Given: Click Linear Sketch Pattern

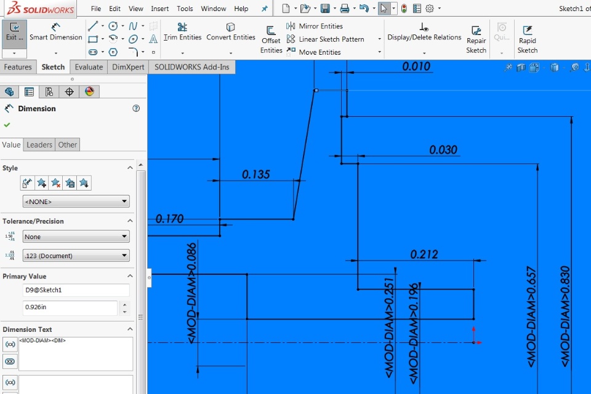Looking at the screenshot, I should click(x=326, y=39).
